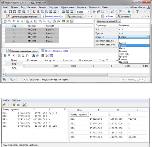Click the binoculars icon in the Точки нивелирных ходов toolbar
Image resolution: width=152 pixels, height=147 pixels.
(x=33, y=56)
